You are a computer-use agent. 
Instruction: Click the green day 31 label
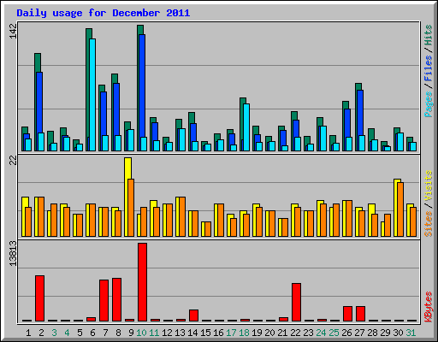point(411,333)
